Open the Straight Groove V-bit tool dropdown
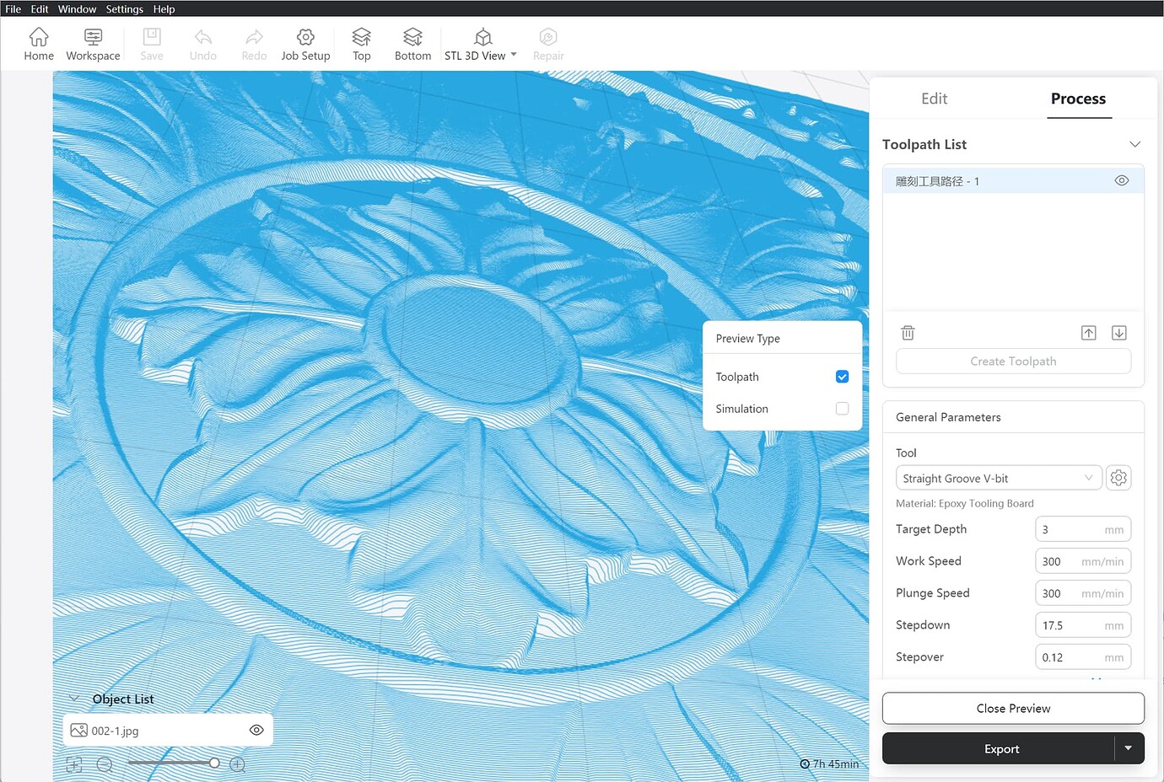 (999, 477)
